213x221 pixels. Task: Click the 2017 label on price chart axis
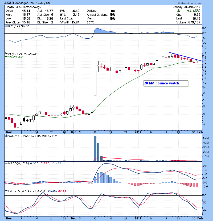138,132
